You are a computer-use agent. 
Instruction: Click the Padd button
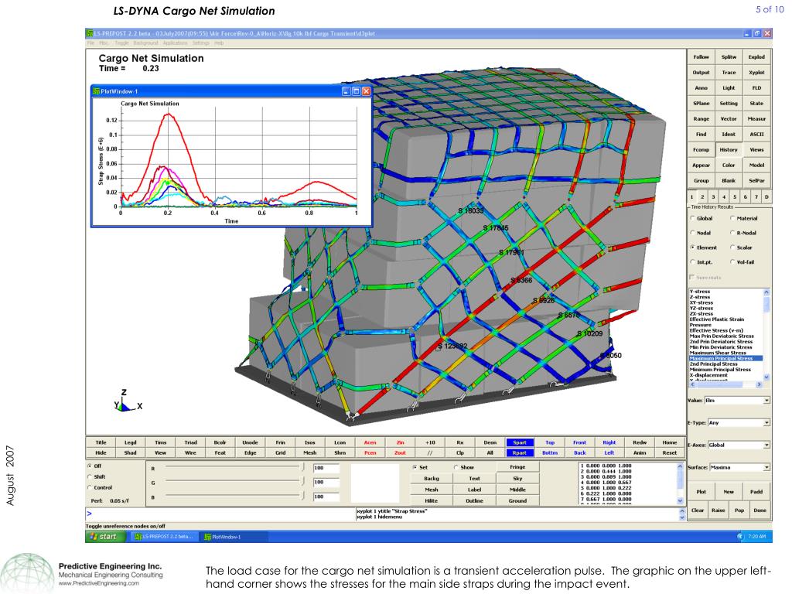click(756, 491)
